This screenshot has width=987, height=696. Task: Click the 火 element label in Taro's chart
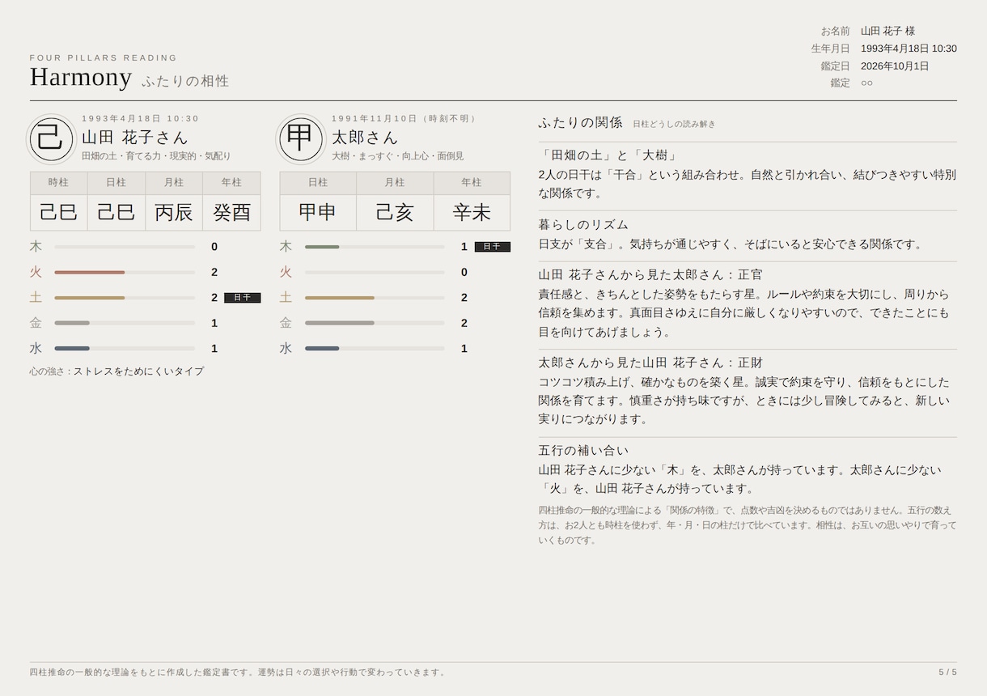coord(286,272)
